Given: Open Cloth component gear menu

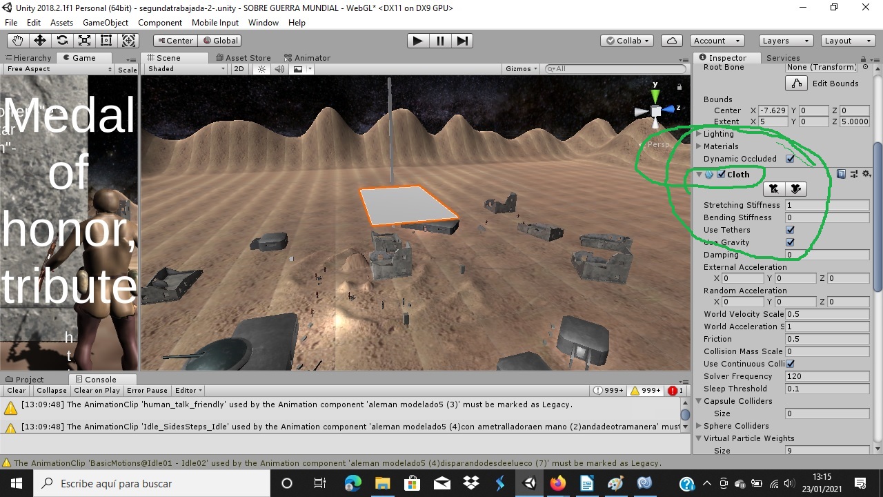Looking at the screenshot, I should tap(866, 175).
